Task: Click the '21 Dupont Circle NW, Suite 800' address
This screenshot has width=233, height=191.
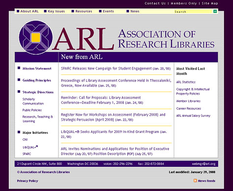Action: coord(39,163)
